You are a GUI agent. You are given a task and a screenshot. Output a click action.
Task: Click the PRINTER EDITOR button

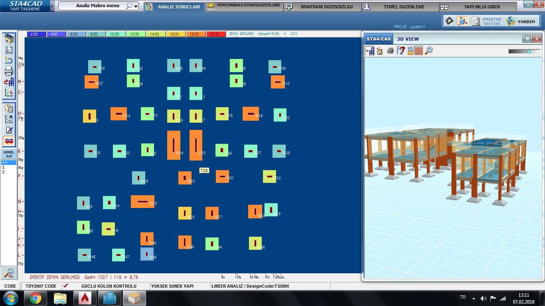pyautogui.click(x=487, y=22)
